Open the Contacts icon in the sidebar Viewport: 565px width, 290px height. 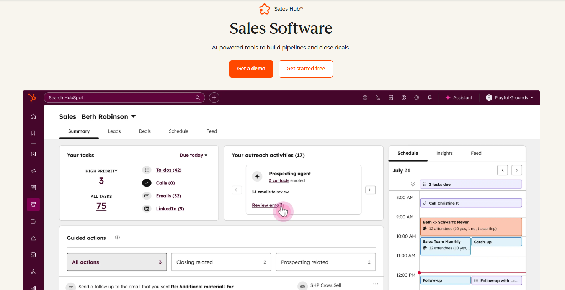33,154
